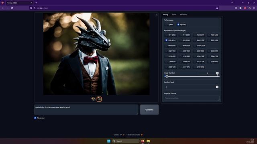The width and height of the screenshot is (257, 144).
Task: Choose the 1088×896 aspect ratio
Action: coord(199,51)
